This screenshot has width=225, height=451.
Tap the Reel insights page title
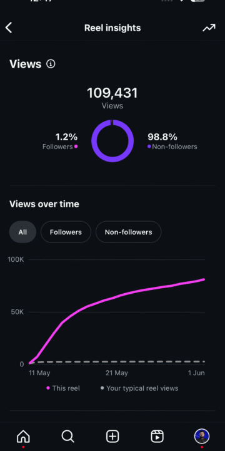pos(112,28)
